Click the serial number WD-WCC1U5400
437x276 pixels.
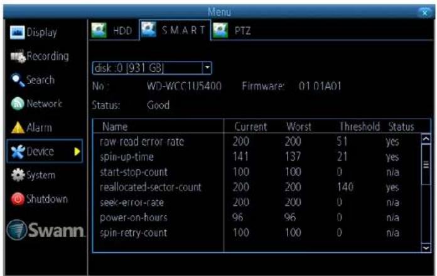[x=184, y=86]
